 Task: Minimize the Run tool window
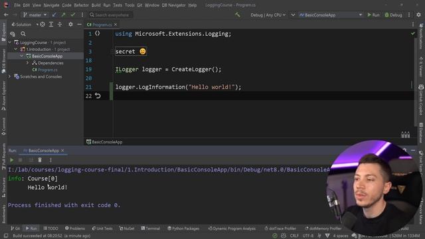click(x=413, y=150)
